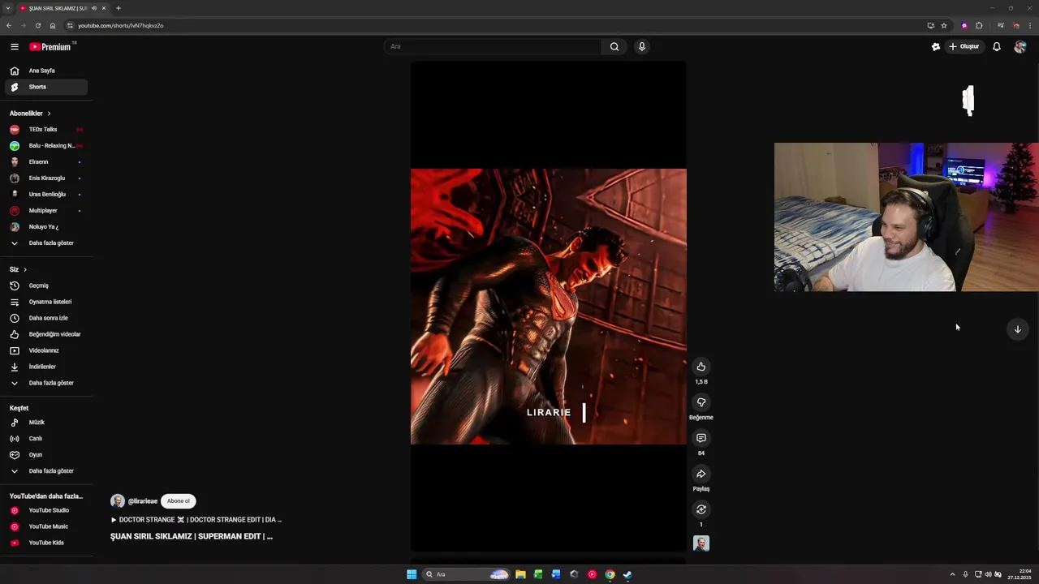This screenshot has width=1039, height=584.
Task: Open File Explorer from taskbar
Action: coord(520,574)
